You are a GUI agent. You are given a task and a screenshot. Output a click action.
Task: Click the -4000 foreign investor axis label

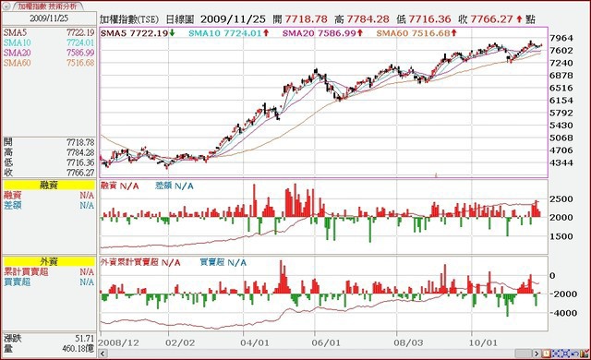point(563,313)
